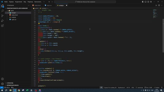Switch to the index.html tab

(x=37, y=5)
